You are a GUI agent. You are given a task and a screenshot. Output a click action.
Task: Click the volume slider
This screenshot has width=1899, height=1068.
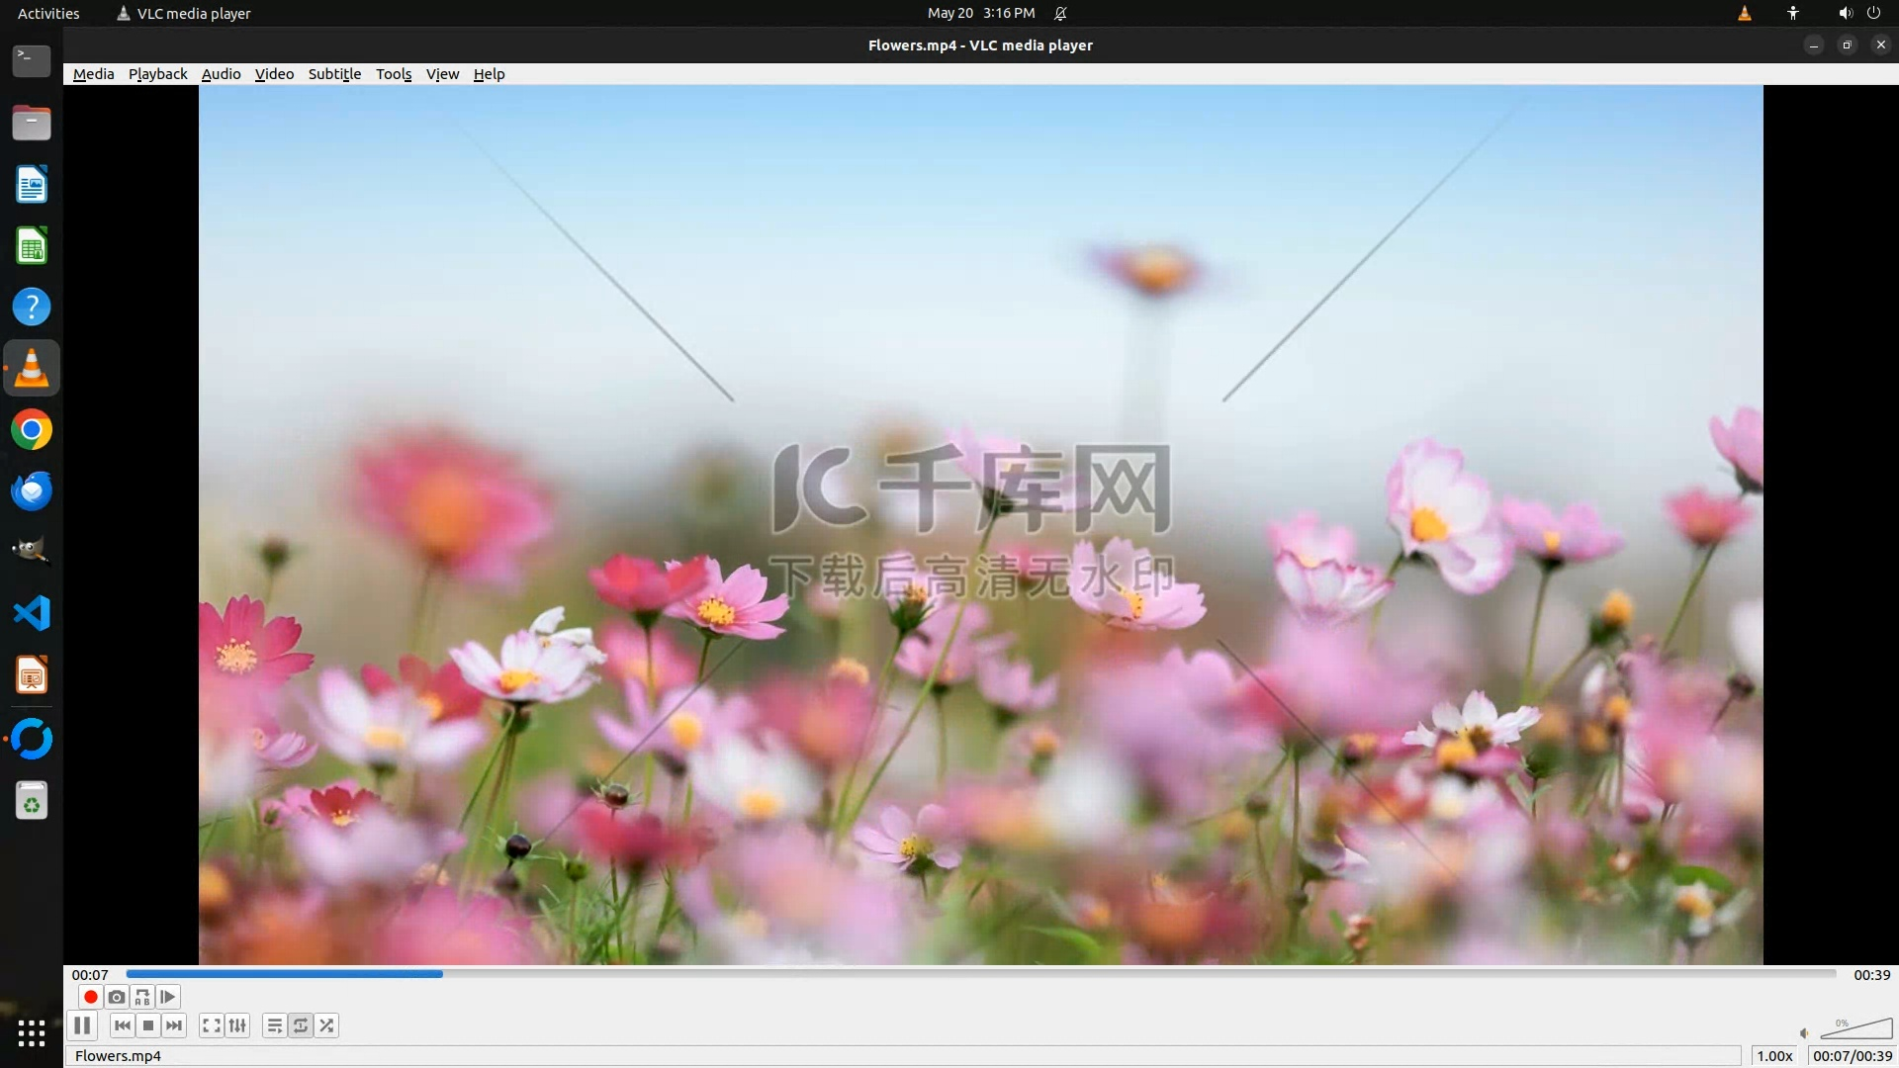click(x=1855, y=1029)
